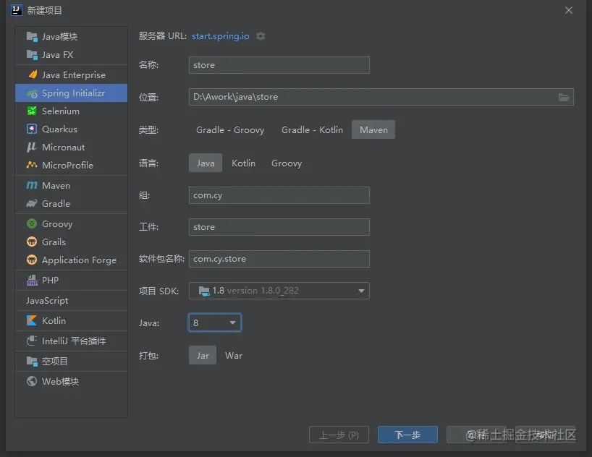592x457 pixels.
Task: Close the 新建项目 dialog
Action: point(569,10)
